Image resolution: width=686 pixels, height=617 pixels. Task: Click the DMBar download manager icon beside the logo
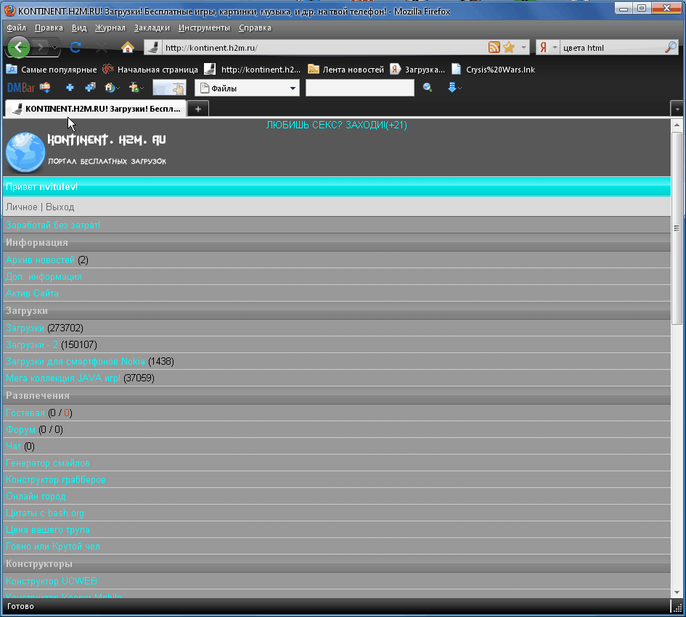[45, 88]
